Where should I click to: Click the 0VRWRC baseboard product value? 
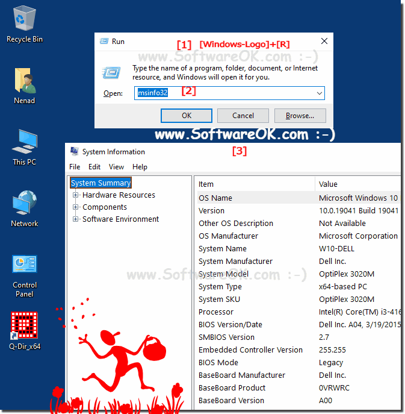(334, 388)
